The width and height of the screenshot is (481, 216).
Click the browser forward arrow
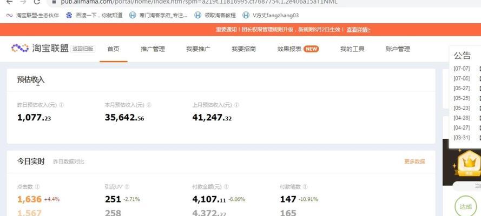coord(23,2)
